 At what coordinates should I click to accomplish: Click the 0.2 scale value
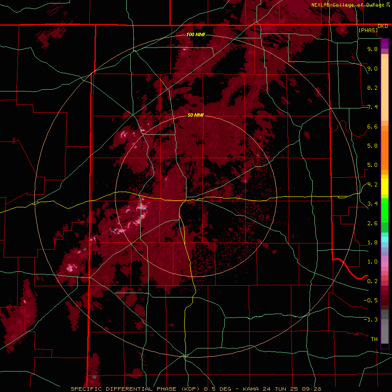pos(372,281)
